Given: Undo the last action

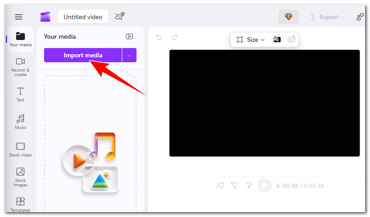Looking at the screenshot, I should 159,37.
